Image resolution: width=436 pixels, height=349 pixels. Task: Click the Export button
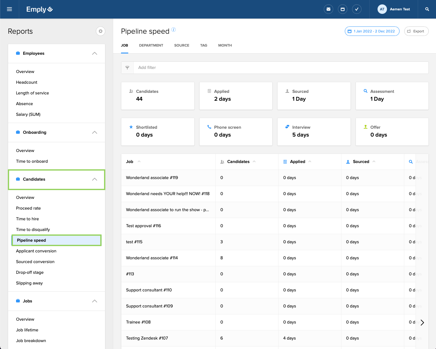[416, 31]
